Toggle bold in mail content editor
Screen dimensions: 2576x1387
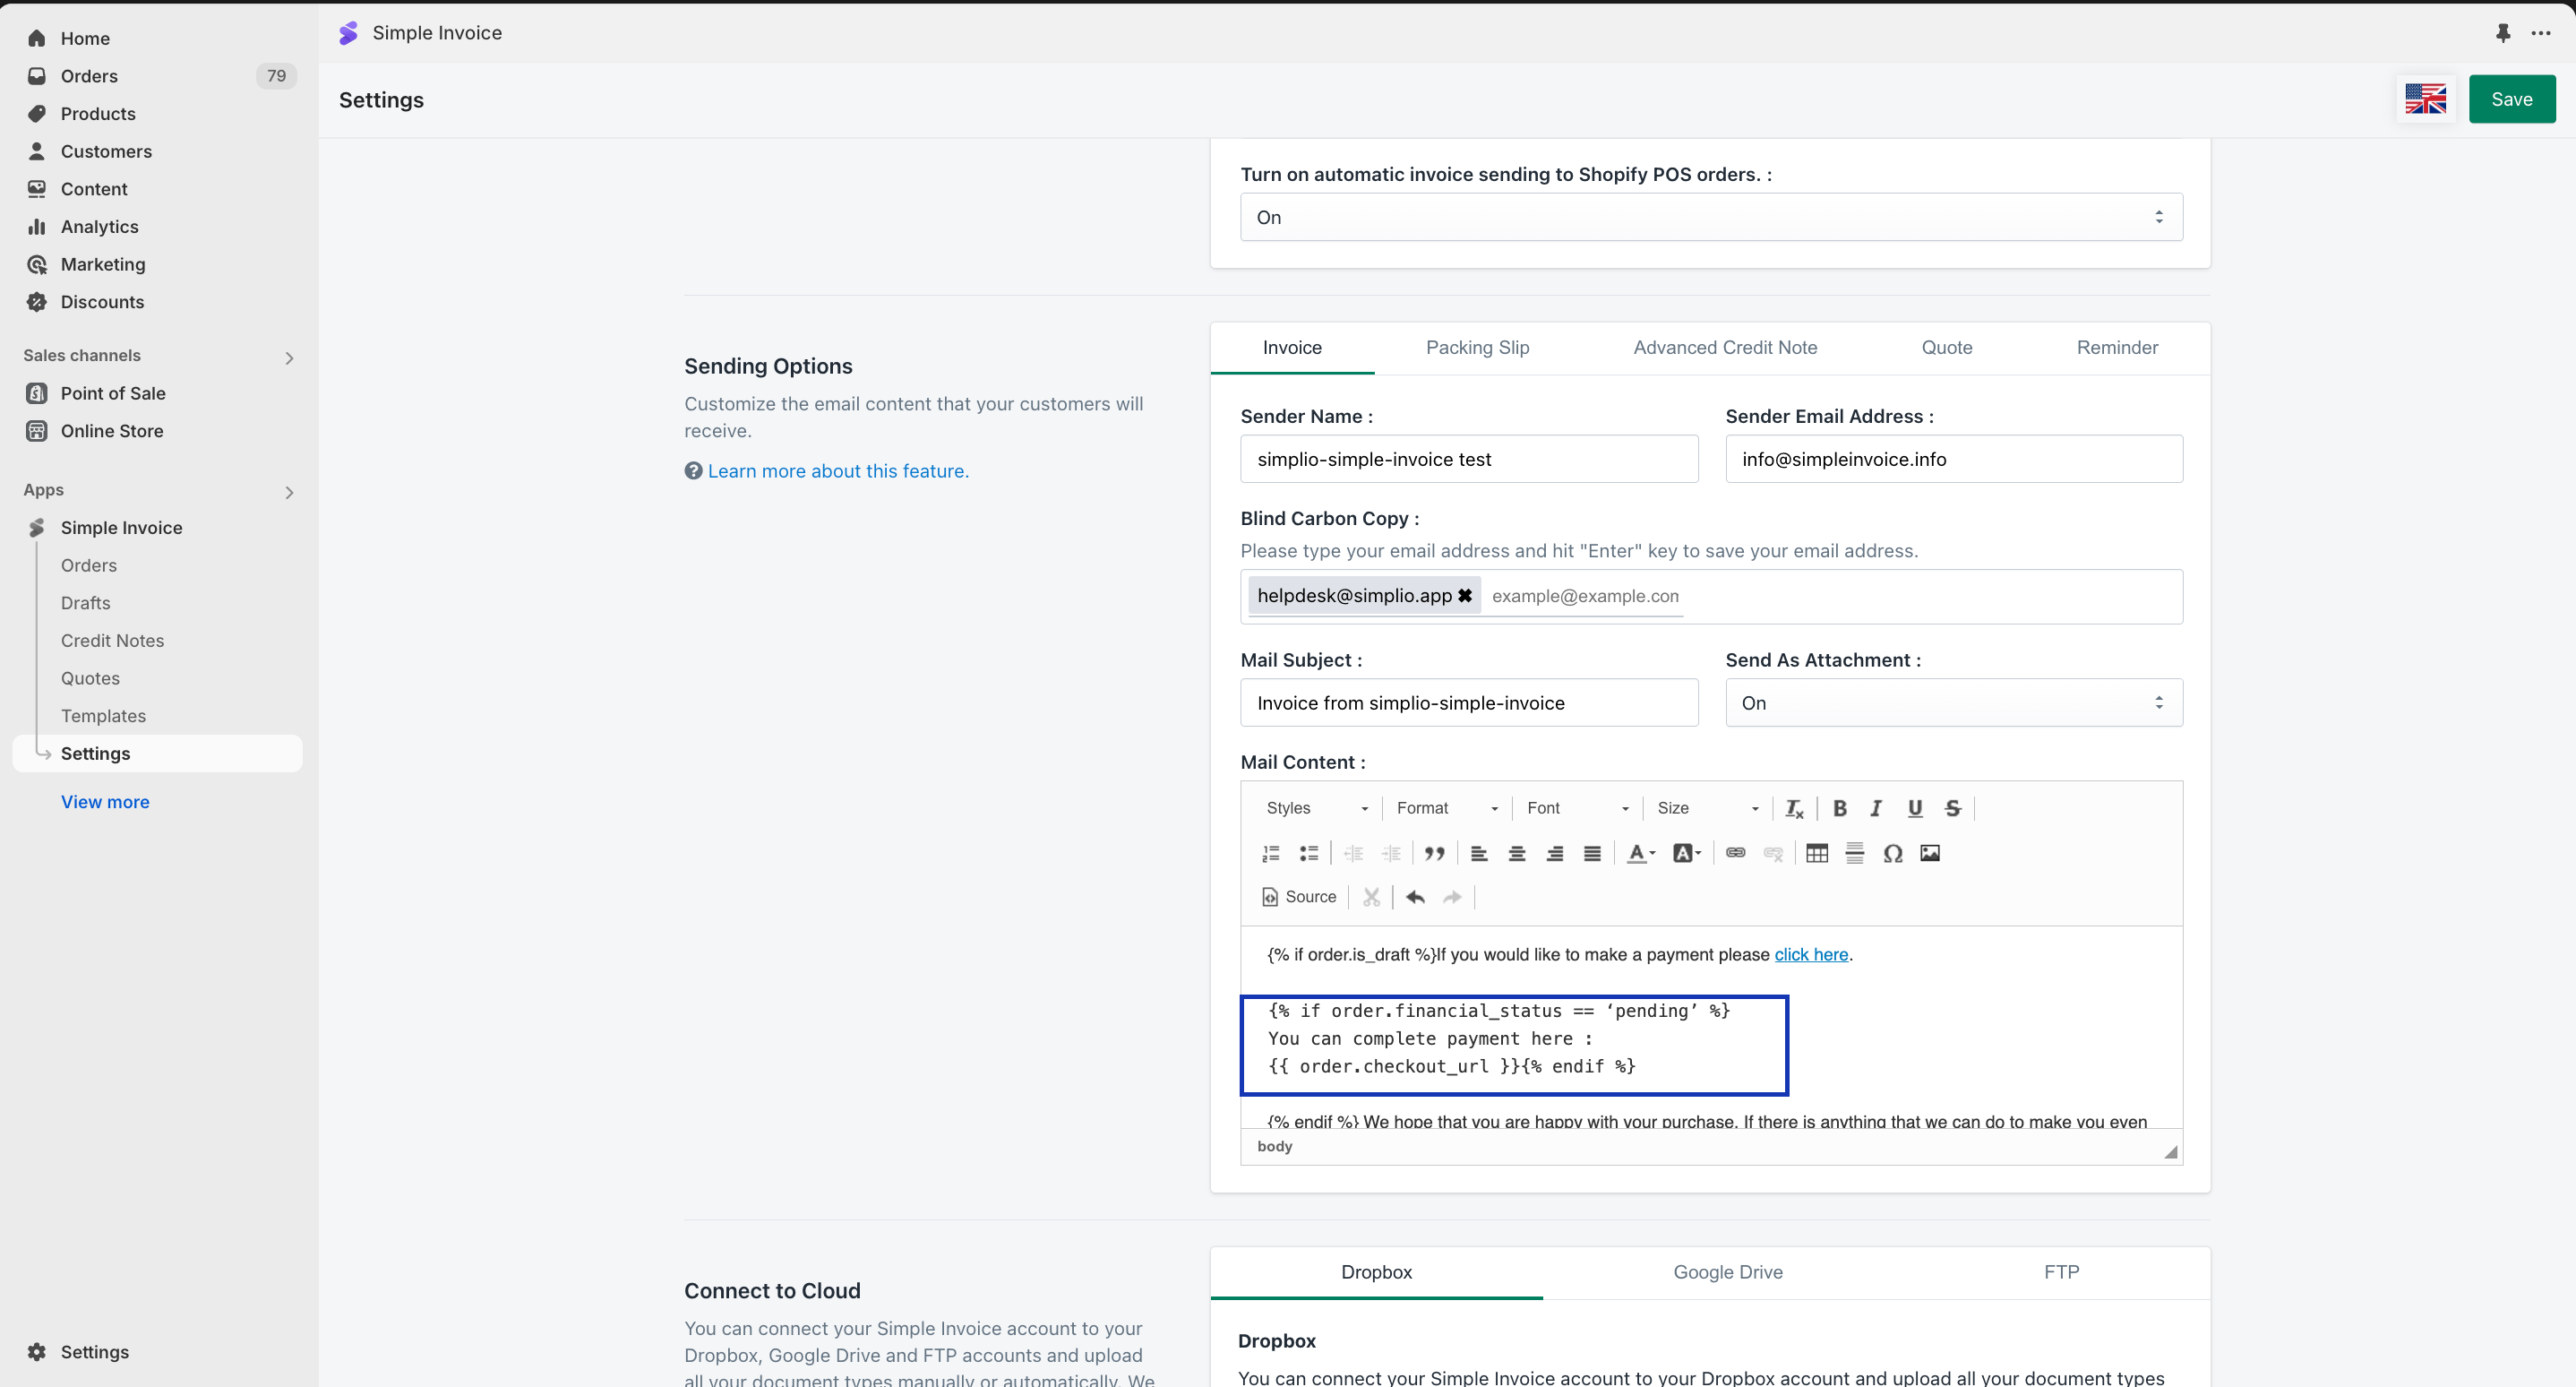tap(1839, 808)
